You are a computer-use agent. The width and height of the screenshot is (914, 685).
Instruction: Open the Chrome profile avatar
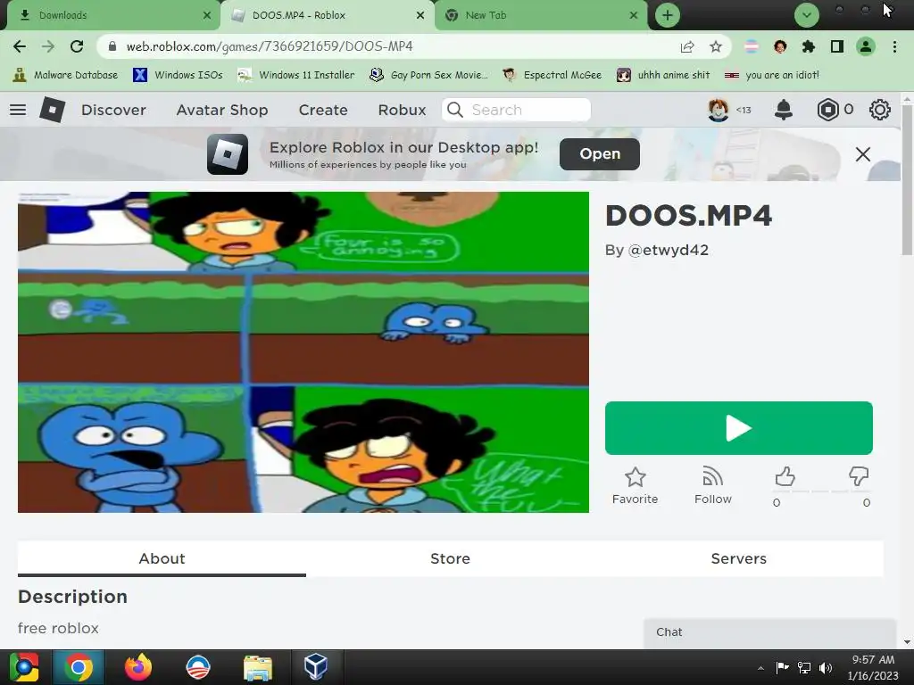tap(866, 46)
